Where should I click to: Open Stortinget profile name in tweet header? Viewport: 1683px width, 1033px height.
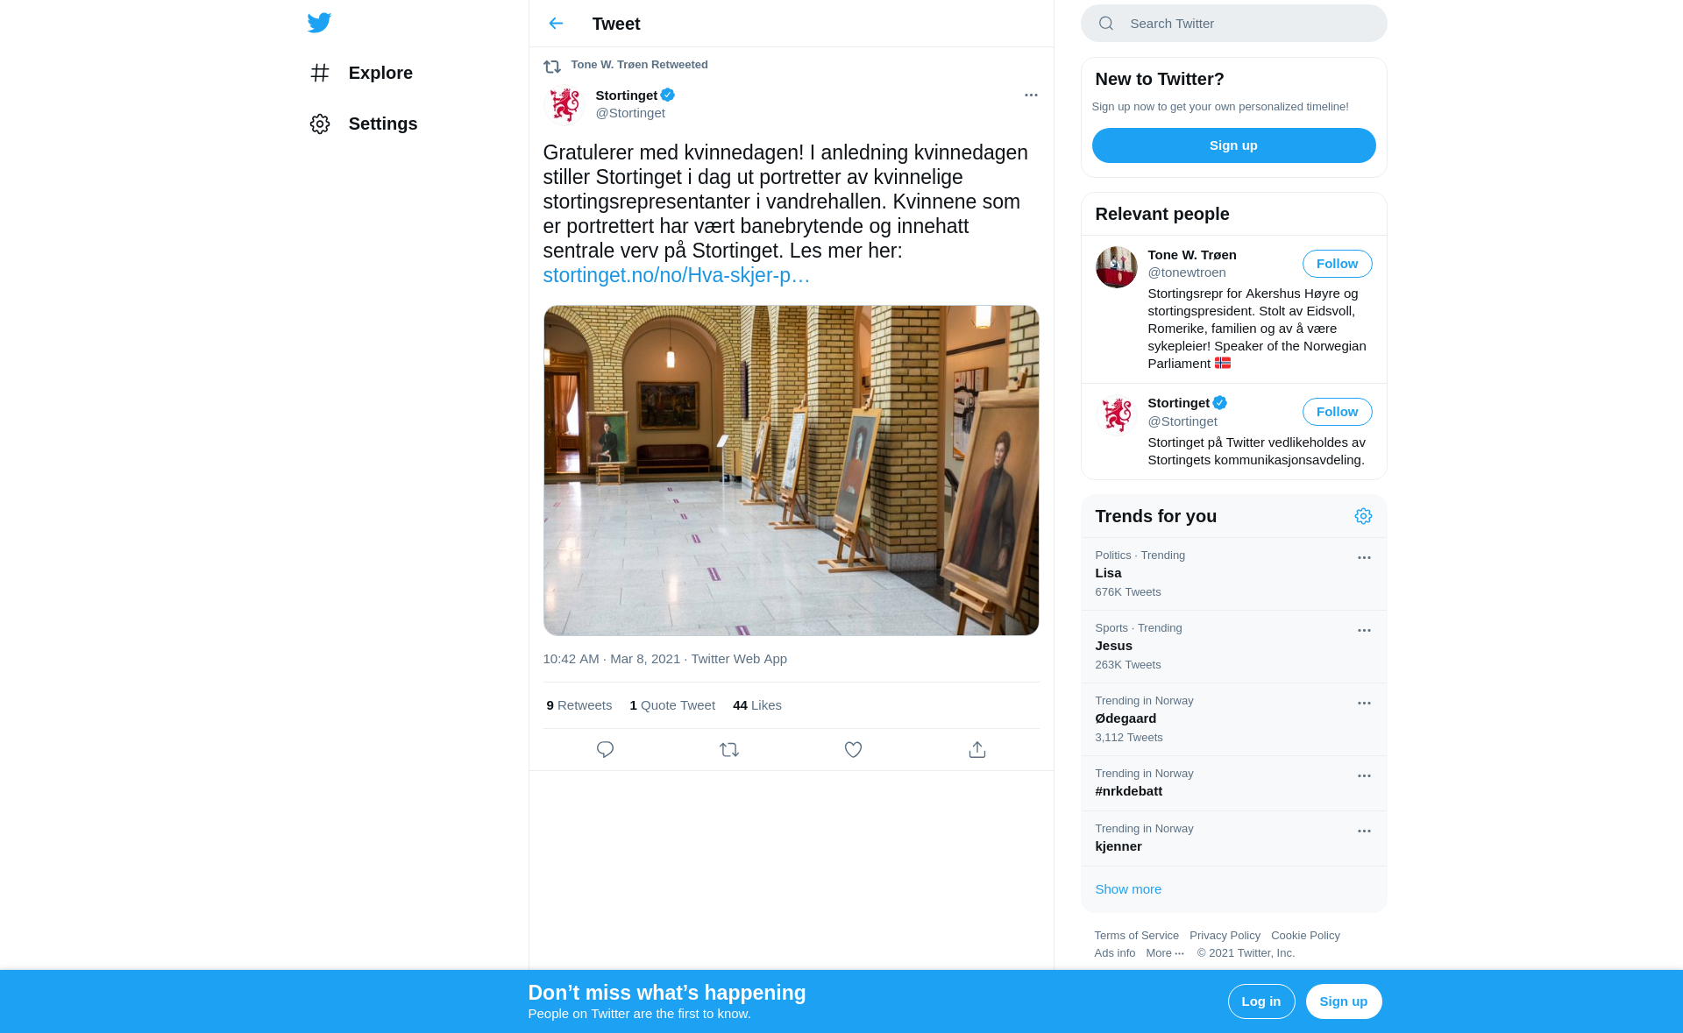(x=626, y=96)
